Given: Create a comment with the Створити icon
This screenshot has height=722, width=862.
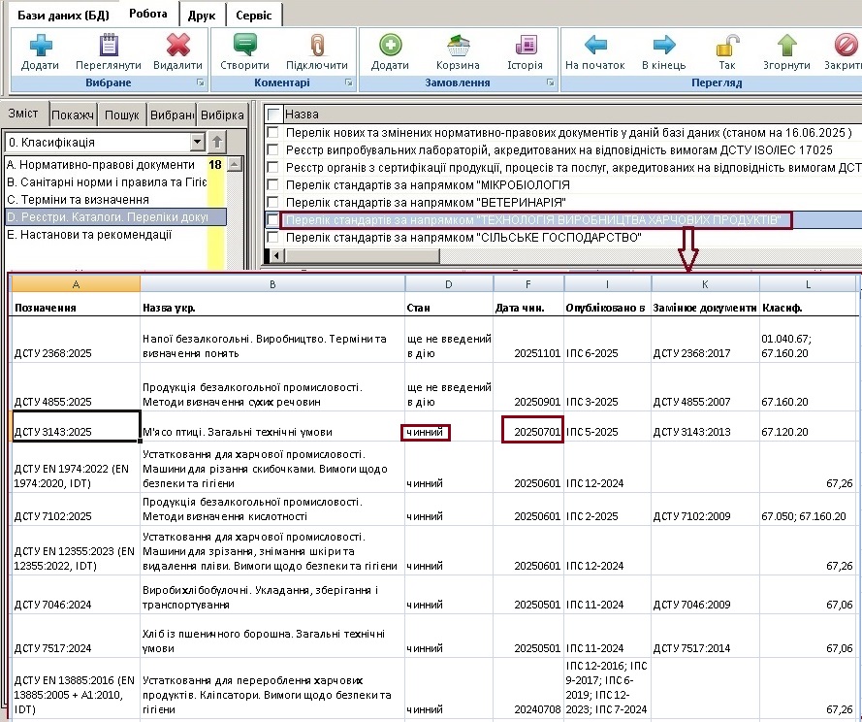Looking at the screenshot, I should pos(244,46).
